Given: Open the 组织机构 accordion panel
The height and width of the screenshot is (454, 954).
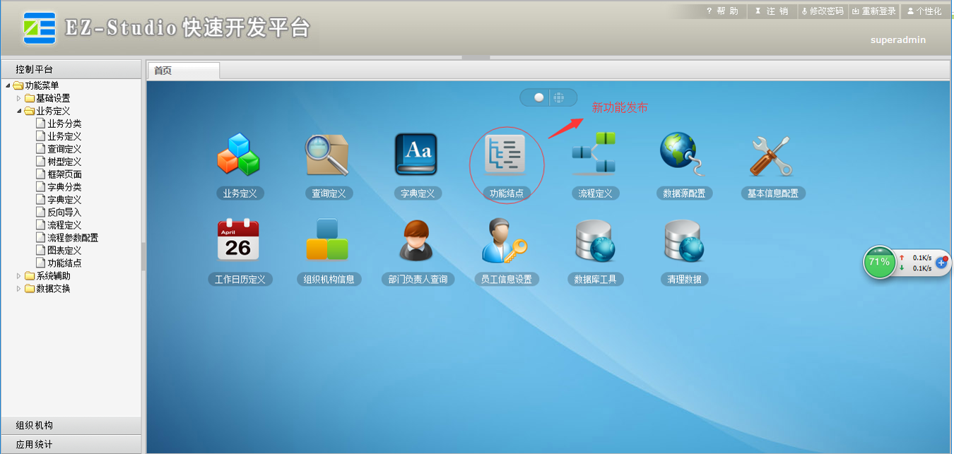Looking at the screenshot, I should pos(71,425).
